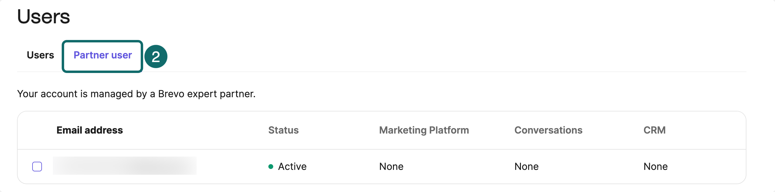
Task: Click the Conversations column header
Action: pyautogui.click(x=548, y=130)
